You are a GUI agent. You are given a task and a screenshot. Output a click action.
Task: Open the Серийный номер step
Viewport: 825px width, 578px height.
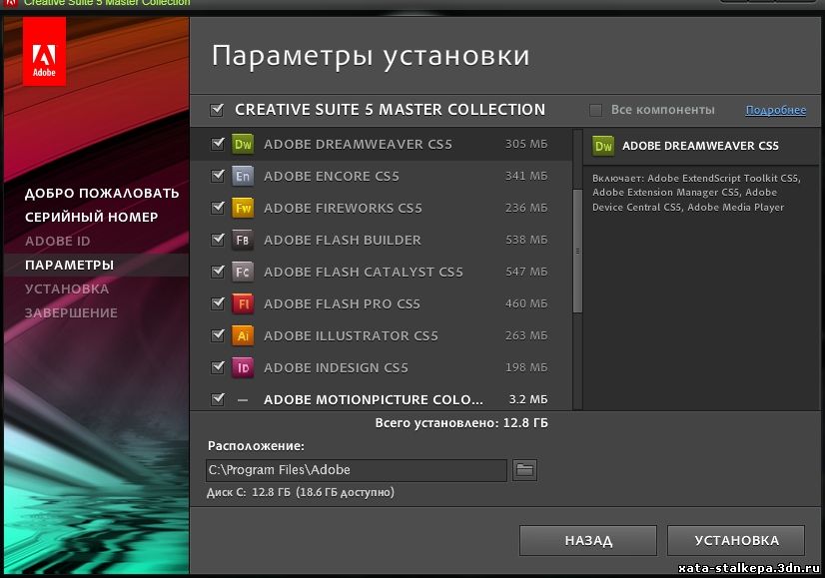(x=92, y=217)
